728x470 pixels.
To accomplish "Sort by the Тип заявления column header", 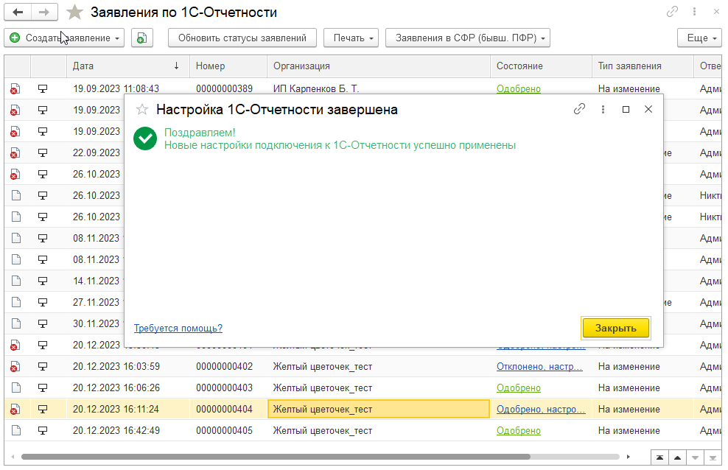I will pyautogui.click(x=643, y=66).
